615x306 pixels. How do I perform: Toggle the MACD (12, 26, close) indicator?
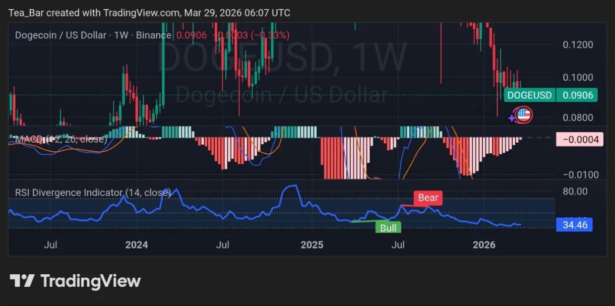60,139
